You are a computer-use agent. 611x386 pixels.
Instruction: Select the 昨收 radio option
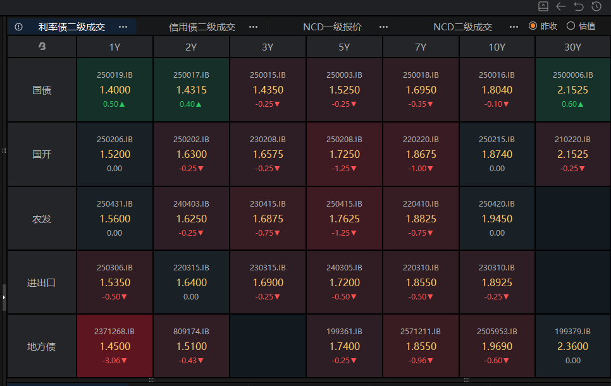tap(533, 26)
